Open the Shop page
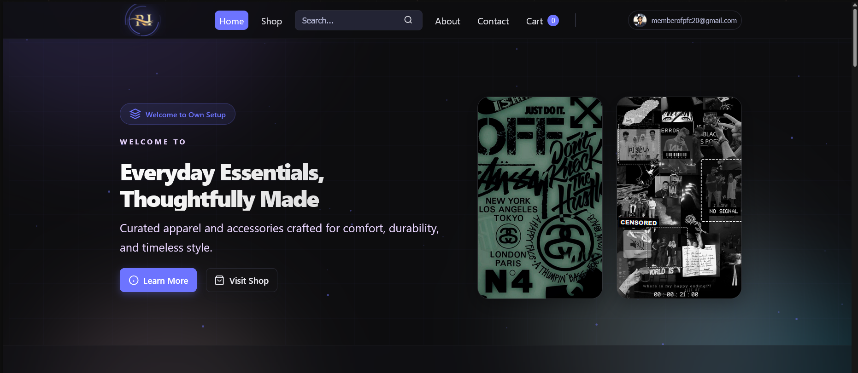Screen dimensions: 858x373 [x=271, y=21]
